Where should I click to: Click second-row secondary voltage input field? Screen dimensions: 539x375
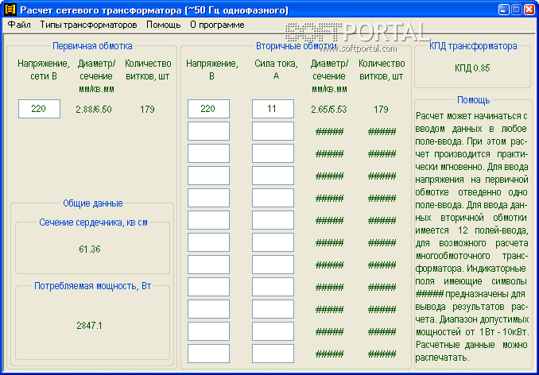pos(208,131)
